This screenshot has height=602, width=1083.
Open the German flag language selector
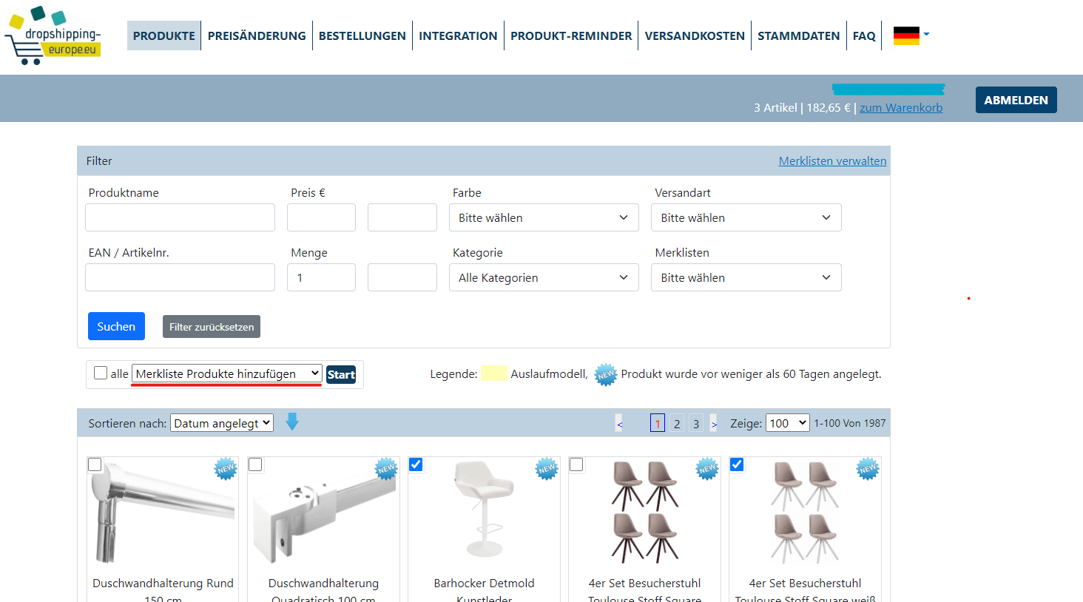[x=911, y=35]
